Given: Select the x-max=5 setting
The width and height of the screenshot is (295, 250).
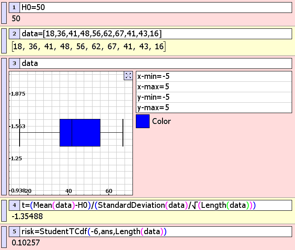Looking at the screenshot, I should (214, 86).
